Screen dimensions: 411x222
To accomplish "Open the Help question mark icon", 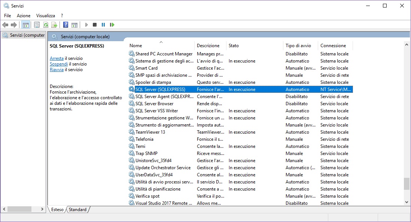I will (x=66, y=25).
